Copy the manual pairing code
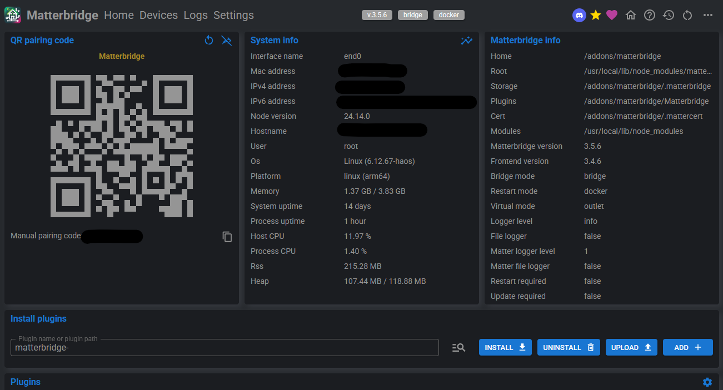The height and width of the screenshot is (390, 723). (x=227, y=237)
